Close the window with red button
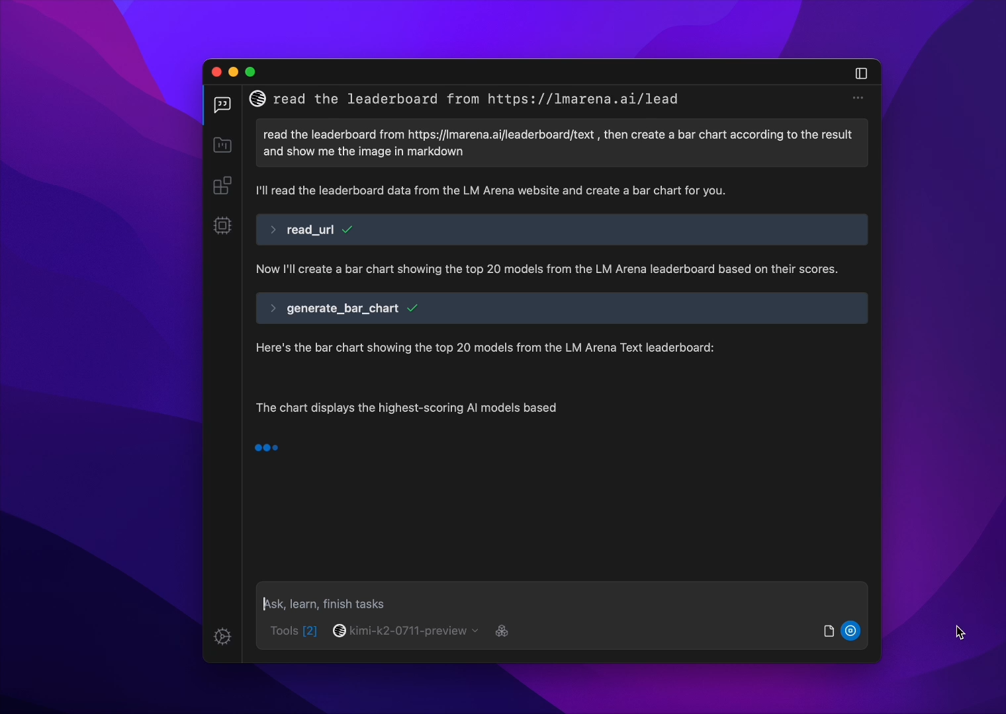The height and width of the screenshot is (714, 1006). (x=216, y=72)
